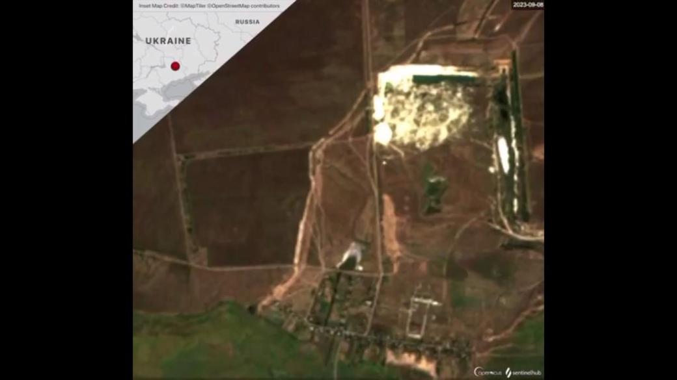Select the 2023-09-08 date stamp

pos(527,5)
